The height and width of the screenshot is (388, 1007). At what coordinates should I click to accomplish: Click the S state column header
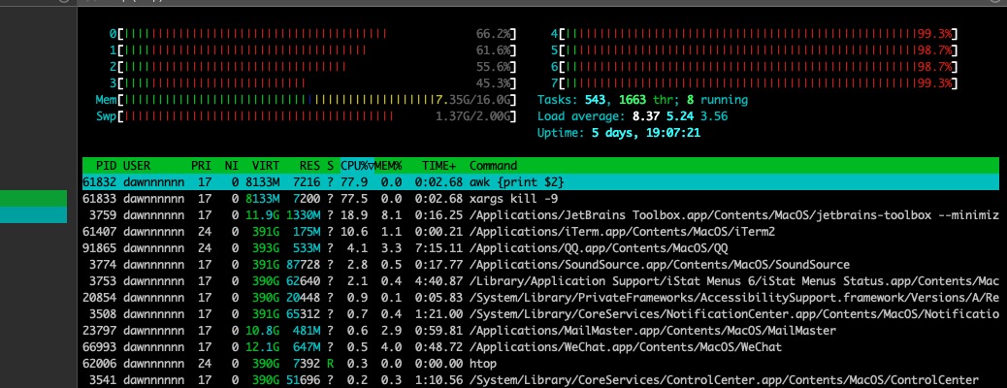[x=330, y=166]
